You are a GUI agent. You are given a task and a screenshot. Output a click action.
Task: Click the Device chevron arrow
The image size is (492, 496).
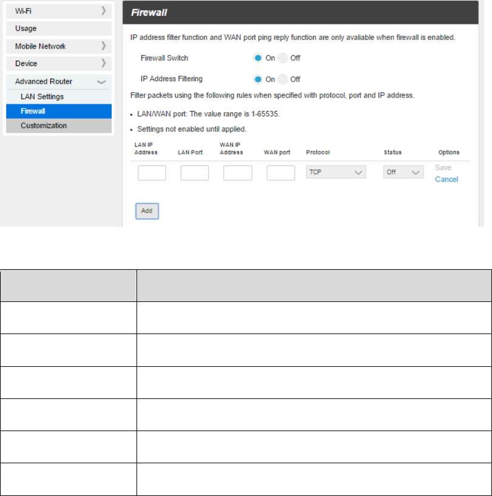tap(104, 63)
